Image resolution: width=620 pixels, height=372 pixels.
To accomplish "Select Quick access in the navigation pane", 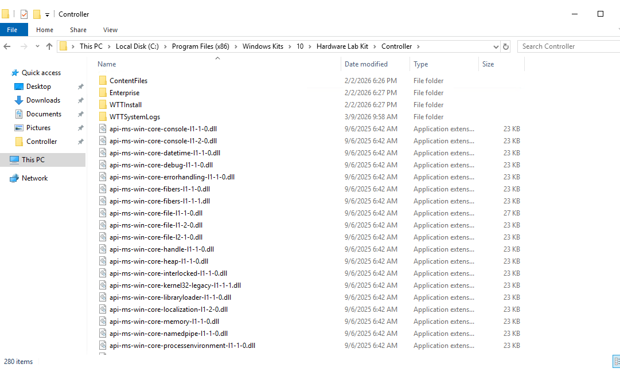I will [x=41, y=73].
